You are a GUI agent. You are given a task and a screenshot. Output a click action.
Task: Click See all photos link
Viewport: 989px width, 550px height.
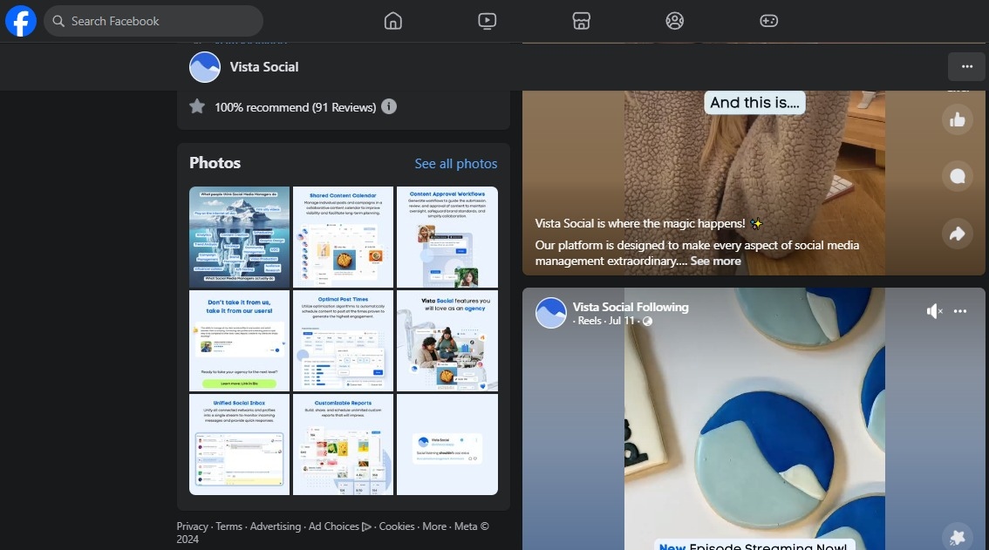[x=455, y=164]
